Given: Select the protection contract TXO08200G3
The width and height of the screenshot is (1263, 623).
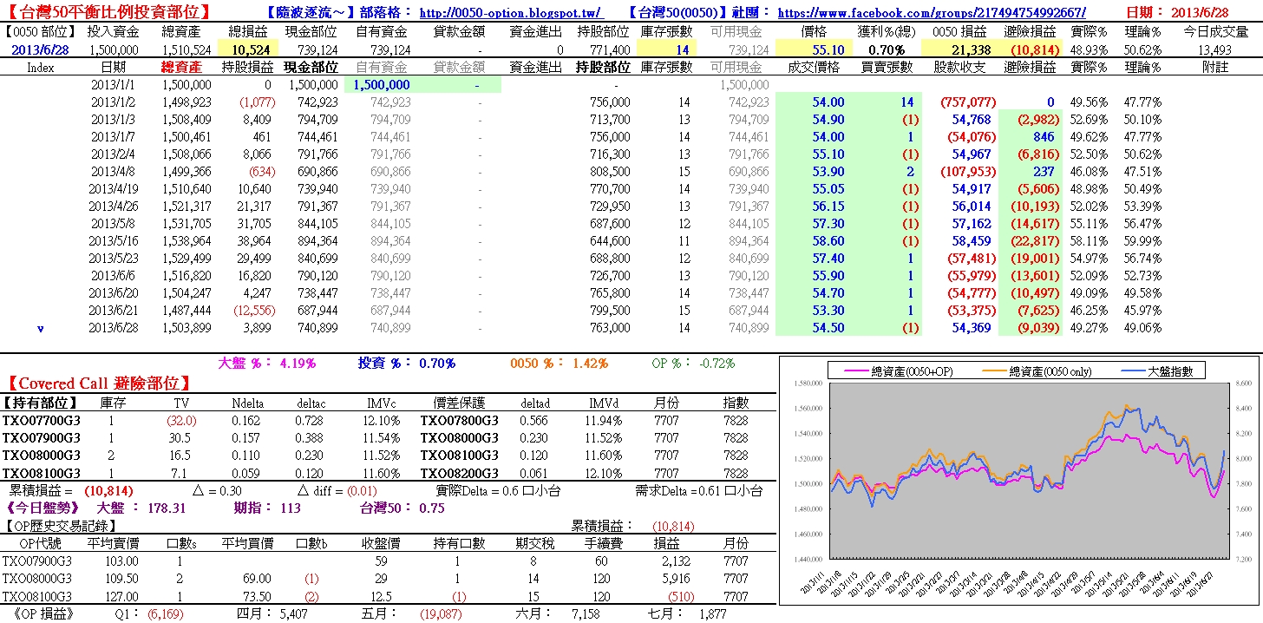Looking at the screenshot, I should point(460,473).
